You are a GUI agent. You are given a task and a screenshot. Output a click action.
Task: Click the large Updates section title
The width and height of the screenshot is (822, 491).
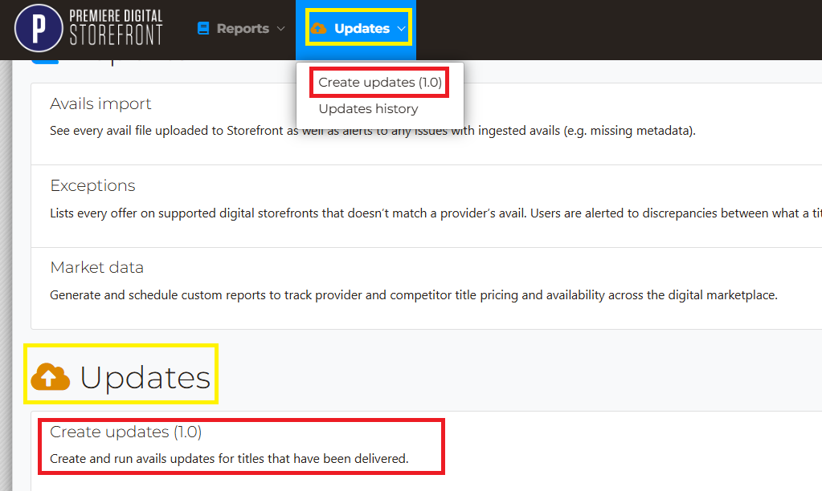pos(145,377)
